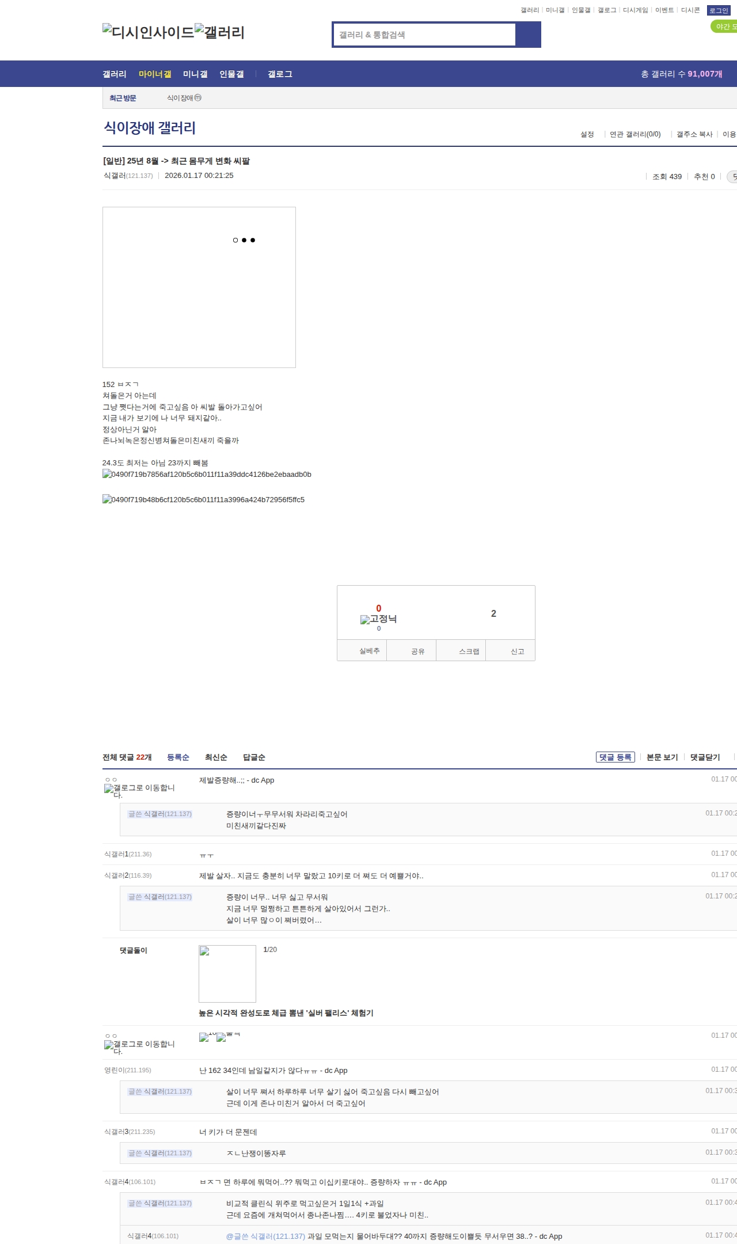Click the blue search submit button
737x1244 pixels.
[528, 35]
